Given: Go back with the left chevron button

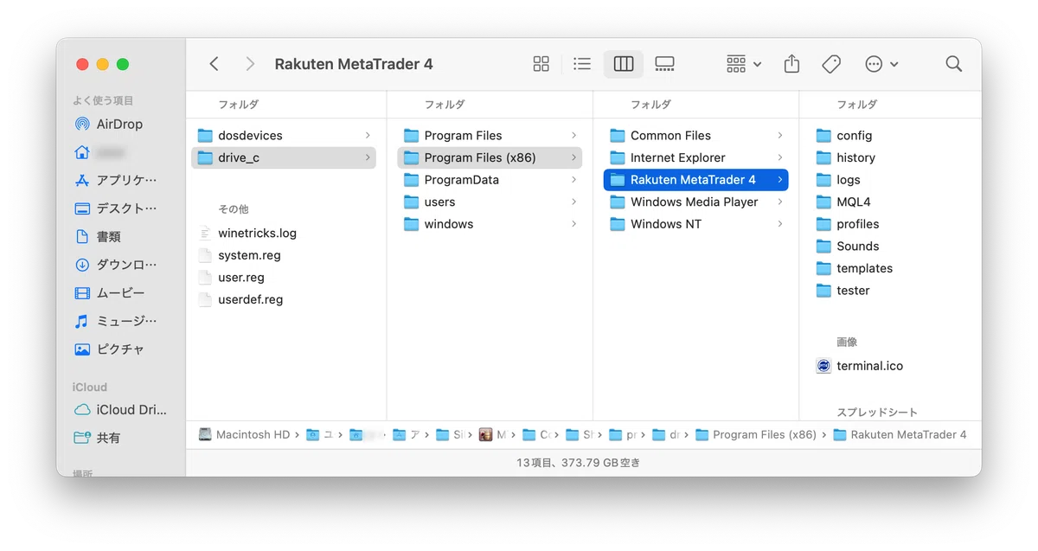Looking at the screenshot, I should pos(215,64).
